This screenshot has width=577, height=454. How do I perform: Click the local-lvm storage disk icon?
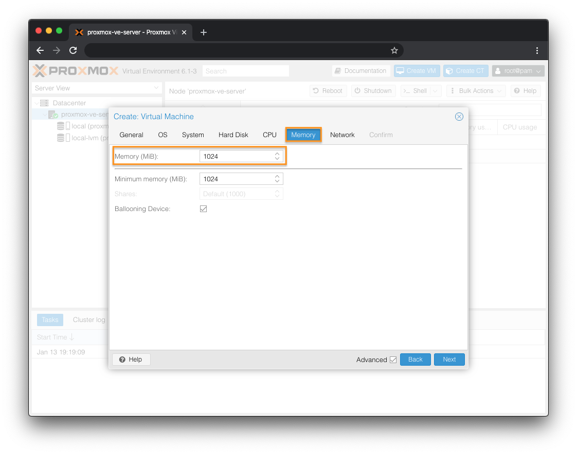(x=61, y=138)
